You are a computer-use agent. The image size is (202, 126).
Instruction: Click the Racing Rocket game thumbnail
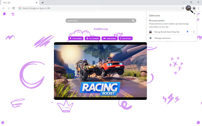coord(100,71)
